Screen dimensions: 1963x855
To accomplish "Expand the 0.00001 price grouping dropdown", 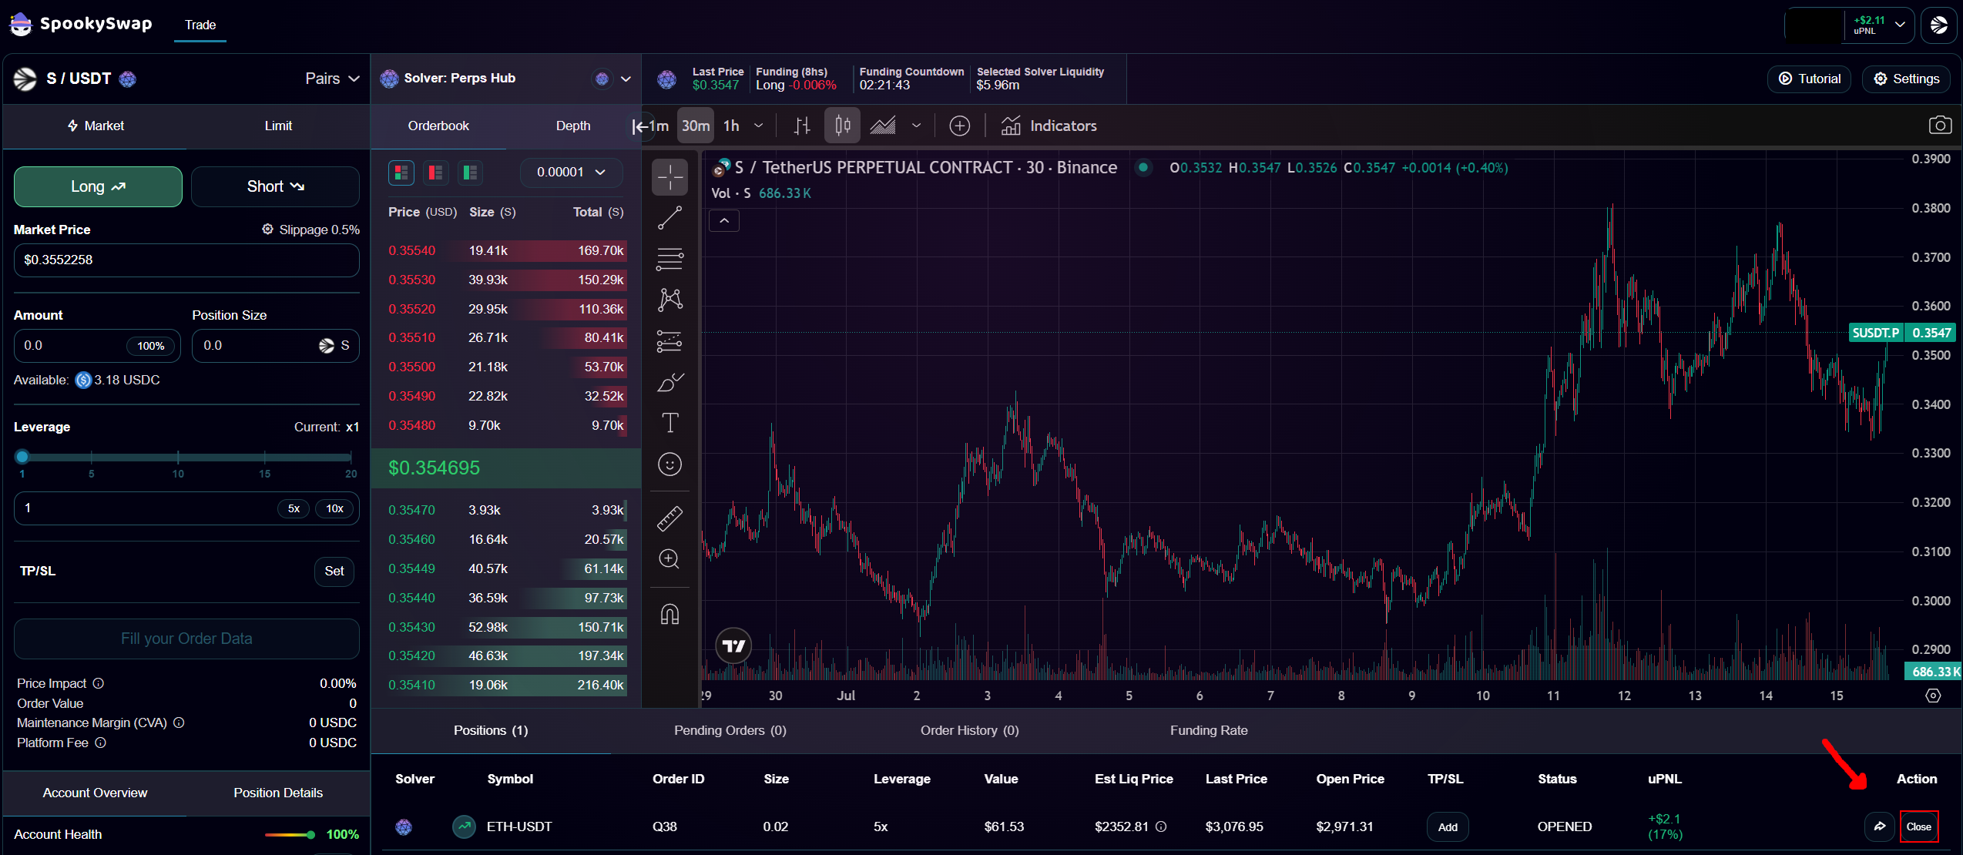I will [x=571, y=173].
